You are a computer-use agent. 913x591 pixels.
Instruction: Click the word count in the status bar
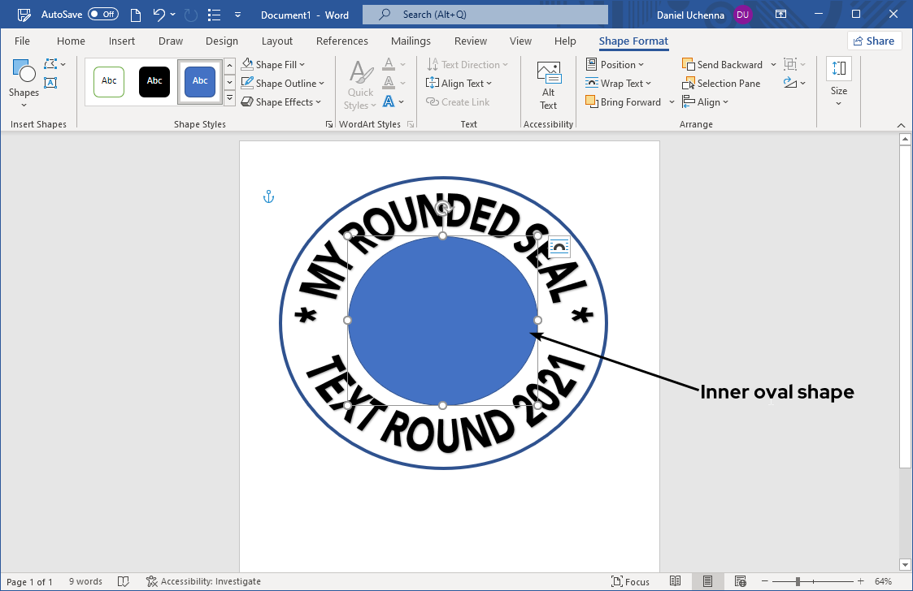click(x=85, y=581)
